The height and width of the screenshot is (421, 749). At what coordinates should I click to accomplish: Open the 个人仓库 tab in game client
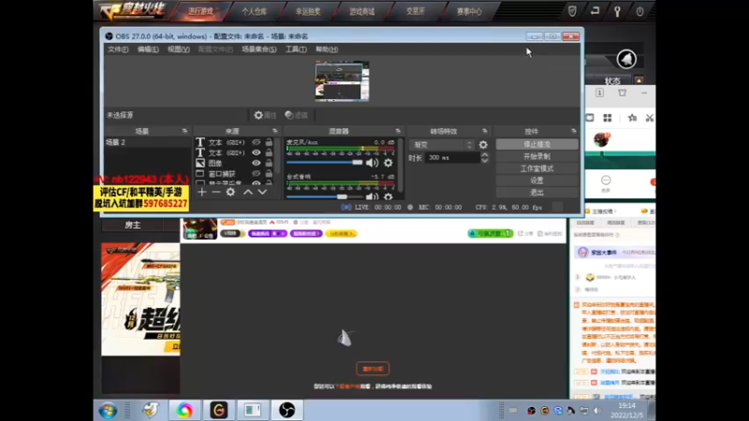click(x=254, y=11)
